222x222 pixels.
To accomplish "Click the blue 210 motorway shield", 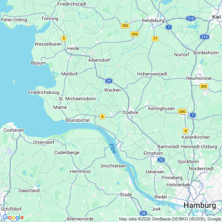I will coord(191,18).
